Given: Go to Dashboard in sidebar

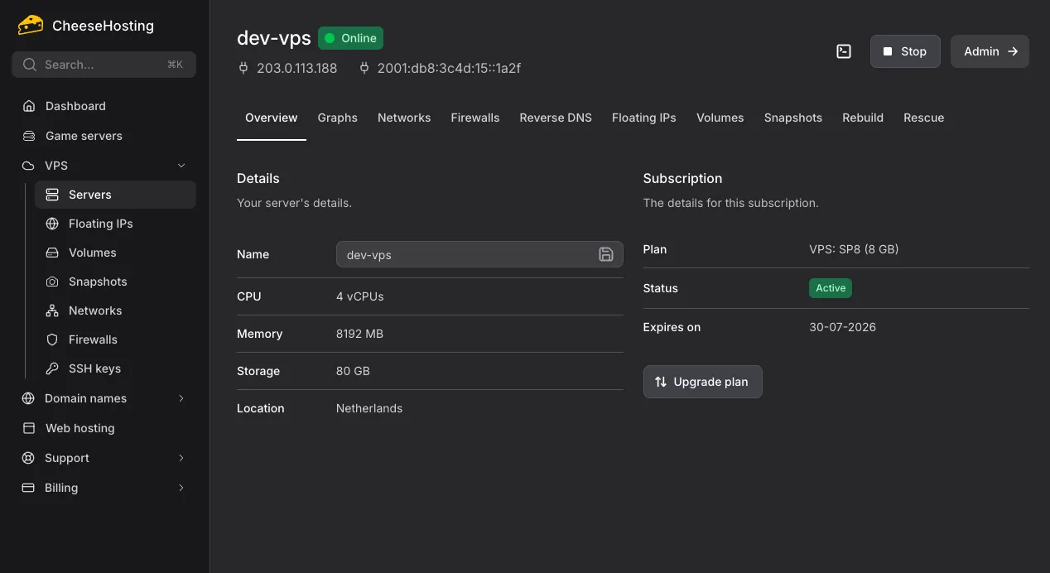Looking at the screenshot, I should coord(104,106).
